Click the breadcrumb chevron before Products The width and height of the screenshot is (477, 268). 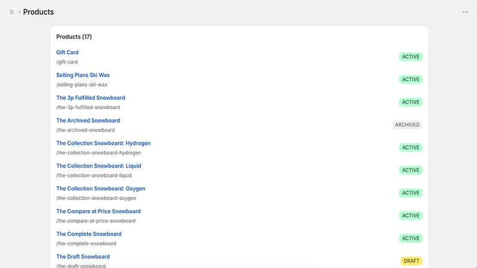(20, 12)
